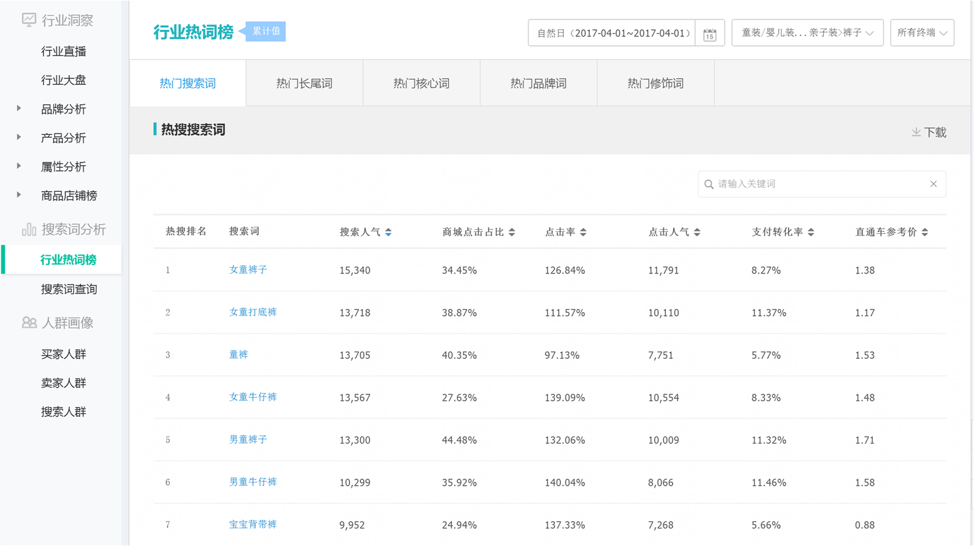Viewport: 974px width, 546px height.
Task: Open 买家人群 in the sidebar
Action: click(x=64, y=354)
